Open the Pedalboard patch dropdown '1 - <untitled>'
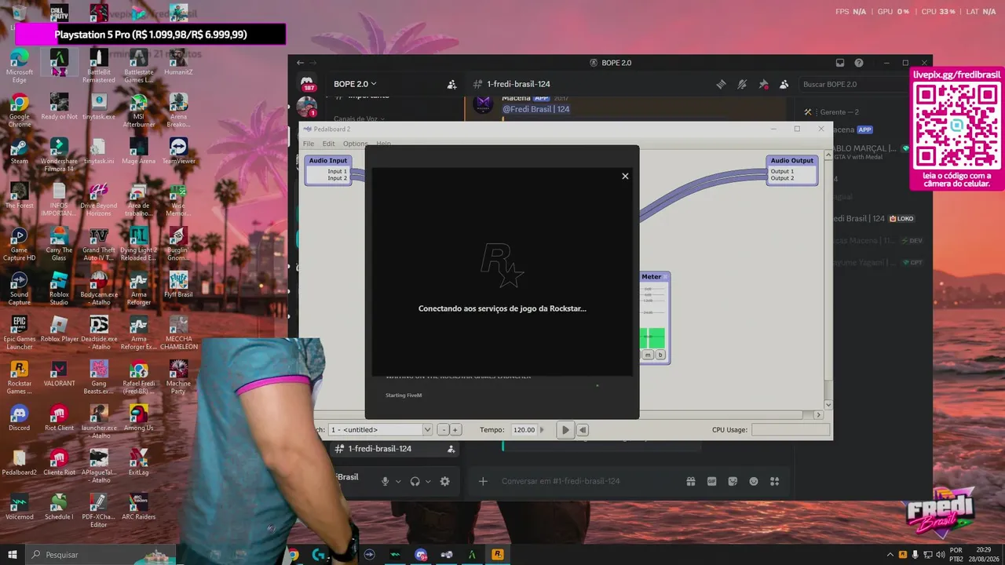This screenshot has width=1005, height=565. pos(381,430)
